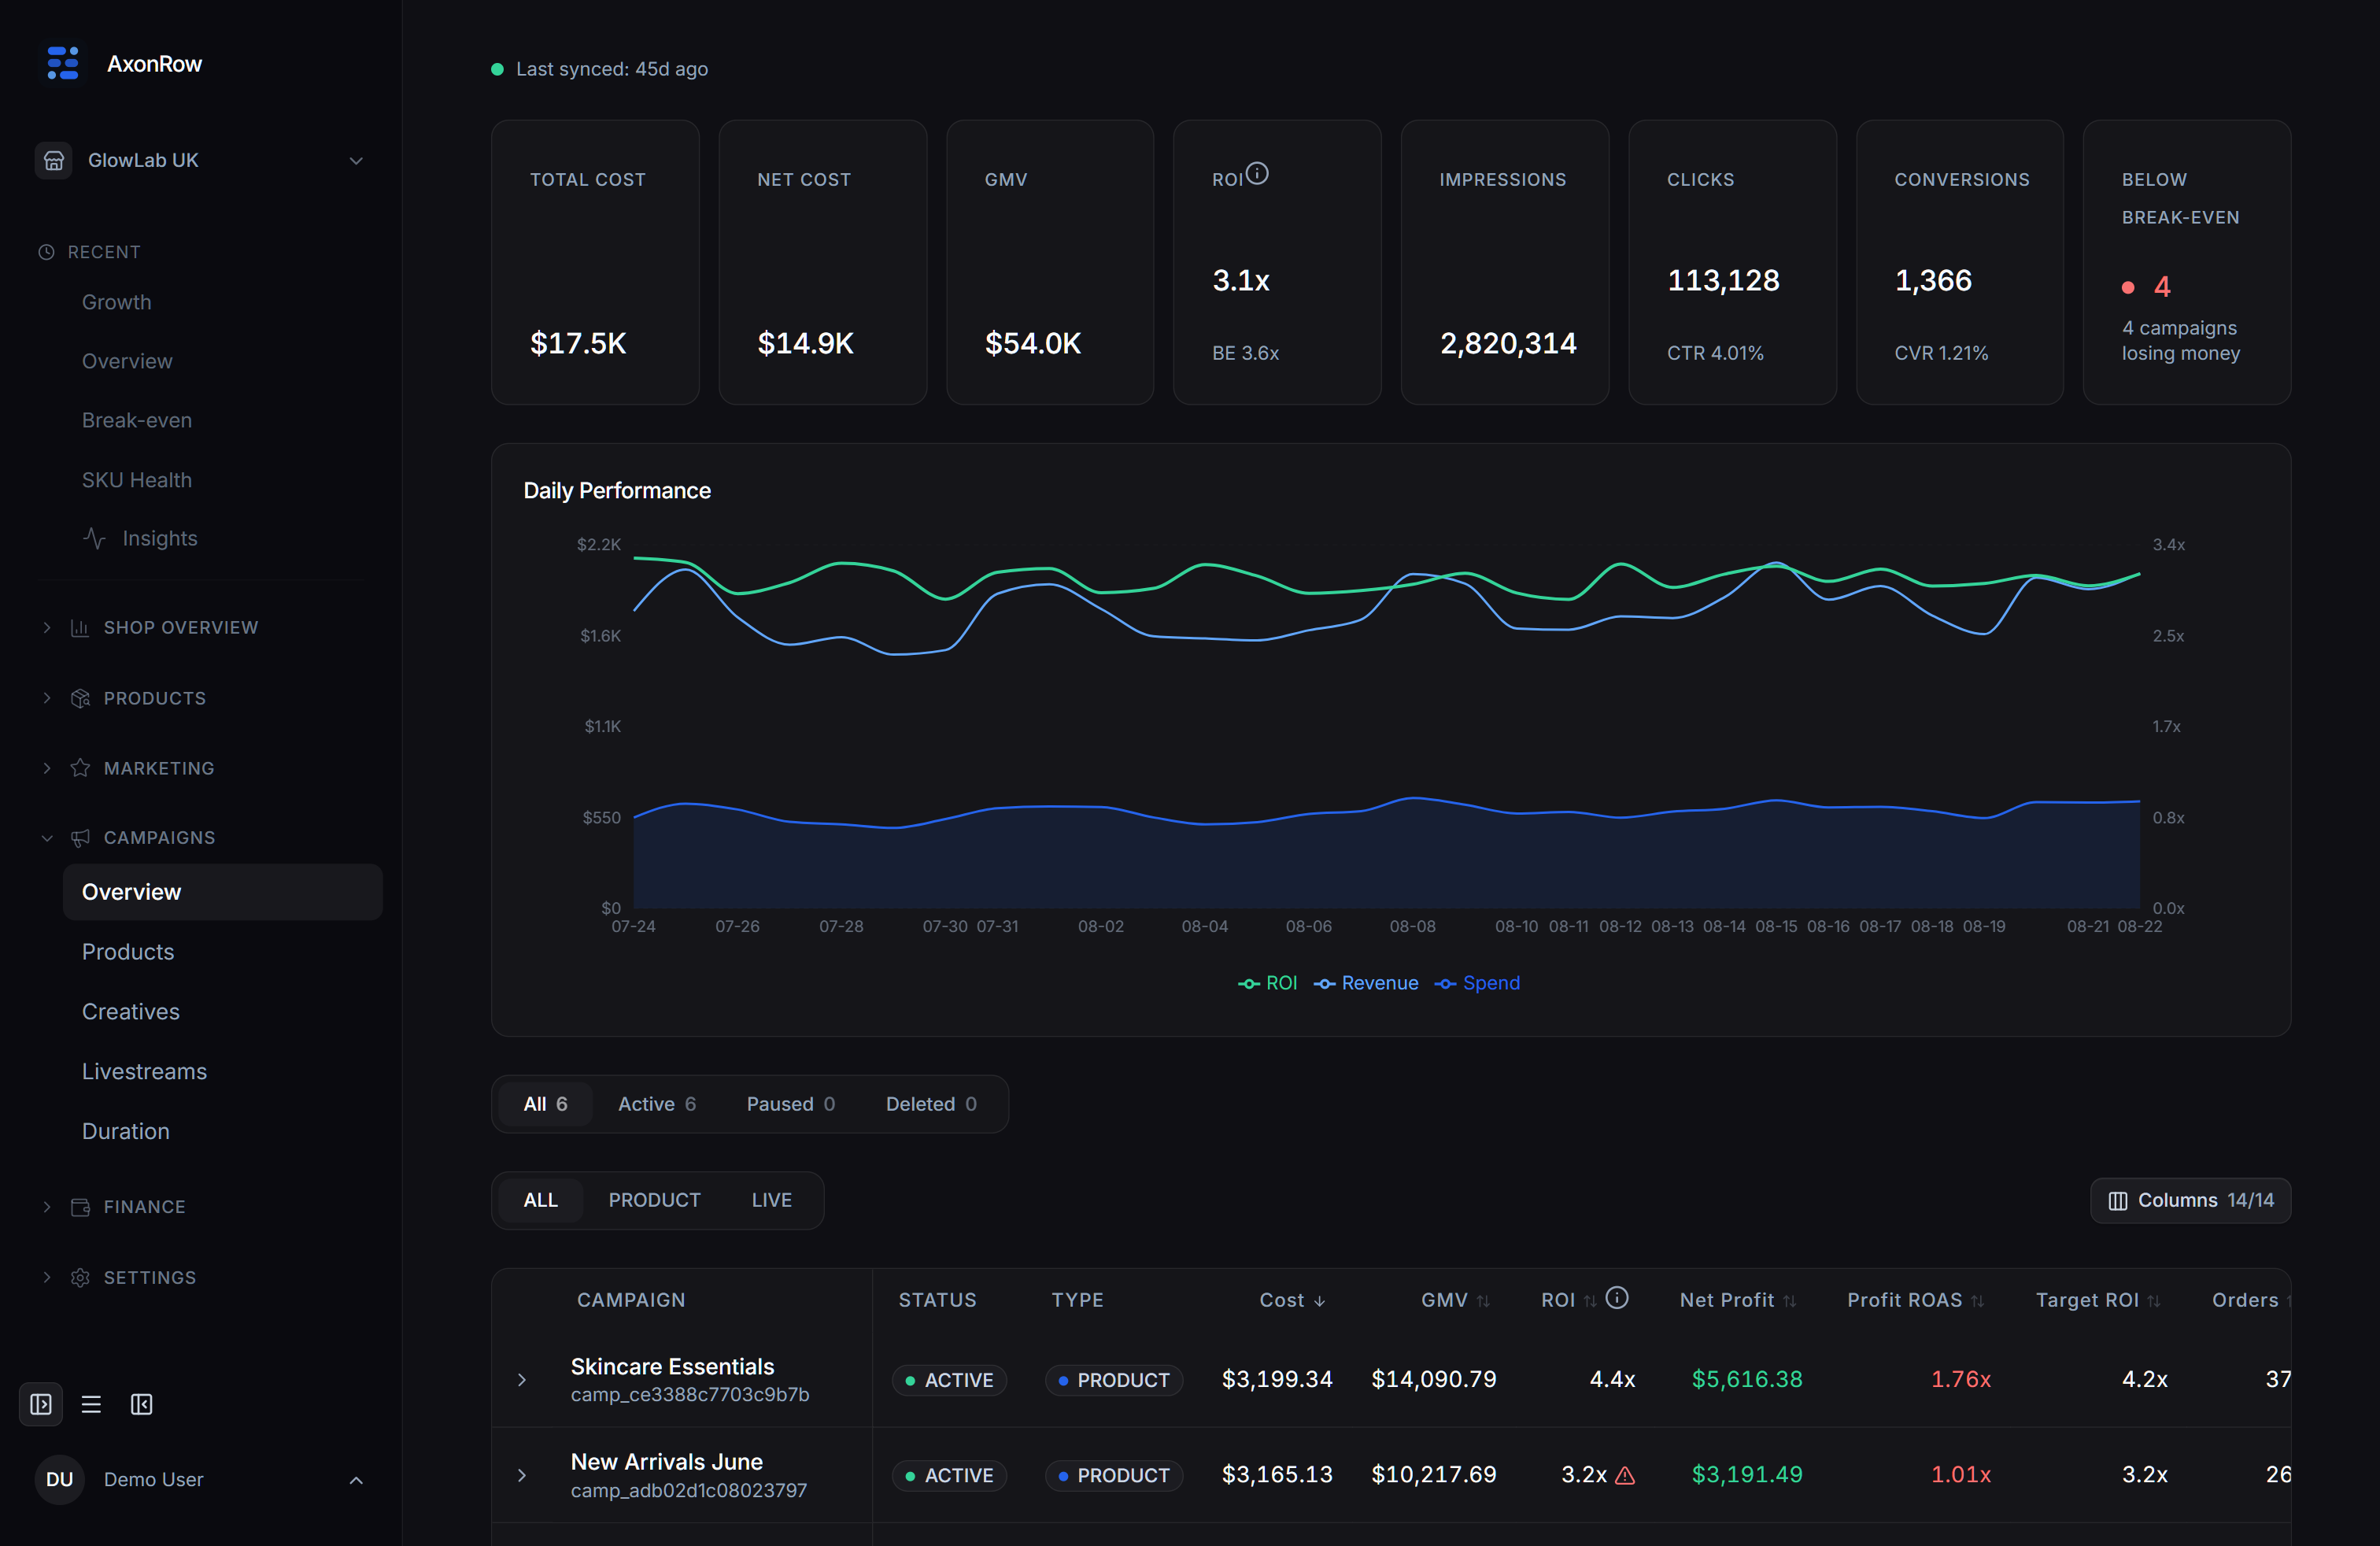
Task: Click the Marketing star icon
Action: 80,768
